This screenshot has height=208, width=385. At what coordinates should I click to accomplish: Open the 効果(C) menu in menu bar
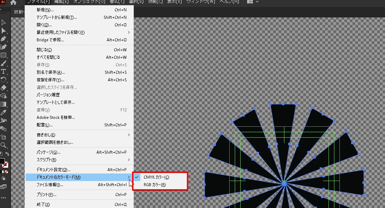point(155,2)
